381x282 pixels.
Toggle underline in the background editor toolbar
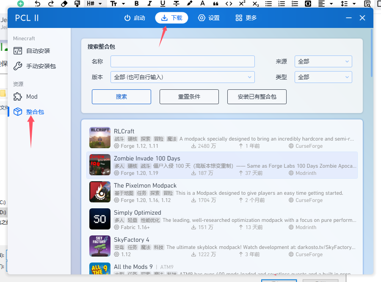163,3
